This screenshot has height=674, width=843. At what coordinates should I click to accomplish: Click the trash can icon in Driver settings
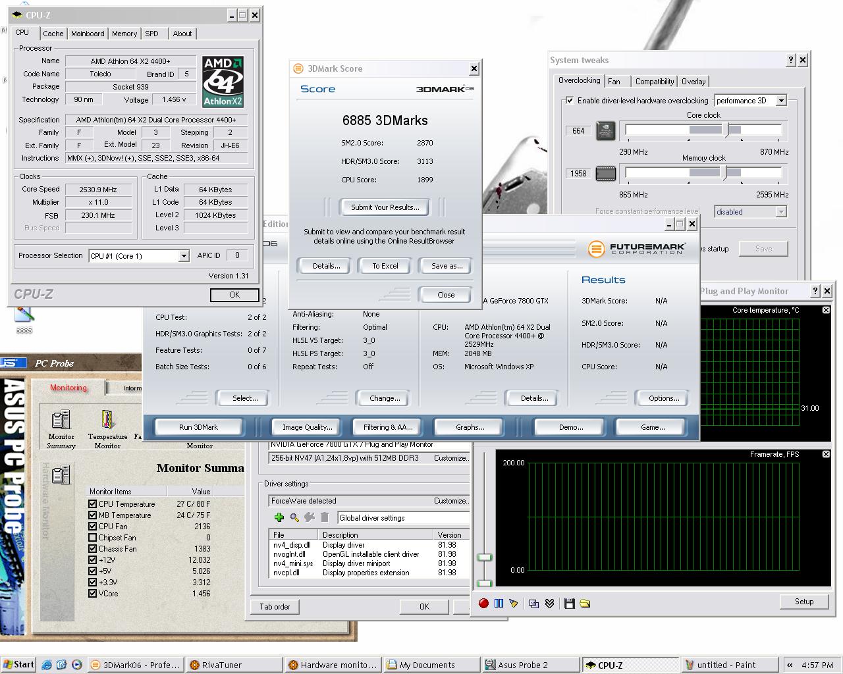click(325, 517)
